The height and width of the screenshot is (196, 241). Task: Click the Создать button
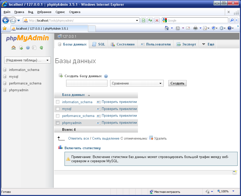177,83
